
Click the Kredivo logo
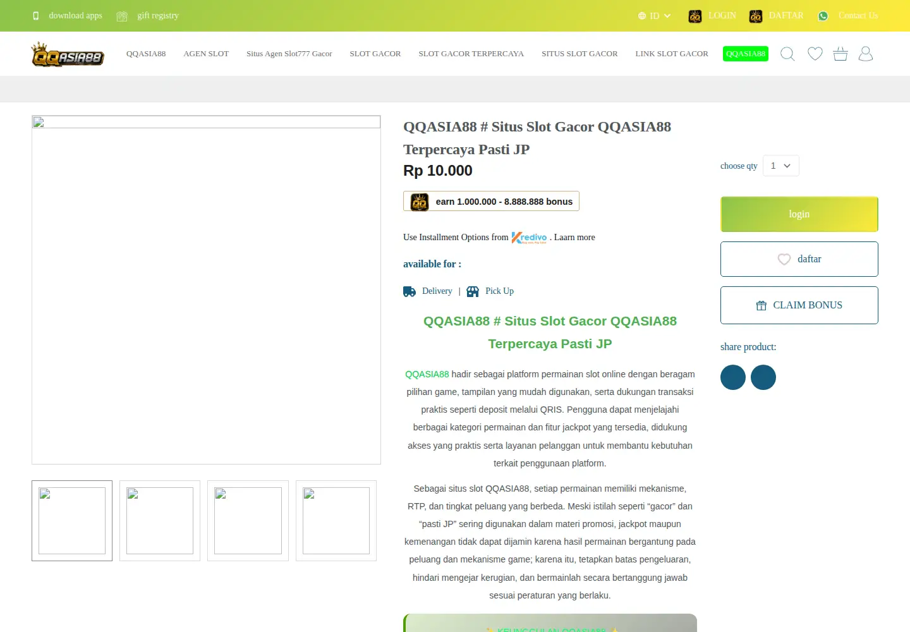(530, 238)
